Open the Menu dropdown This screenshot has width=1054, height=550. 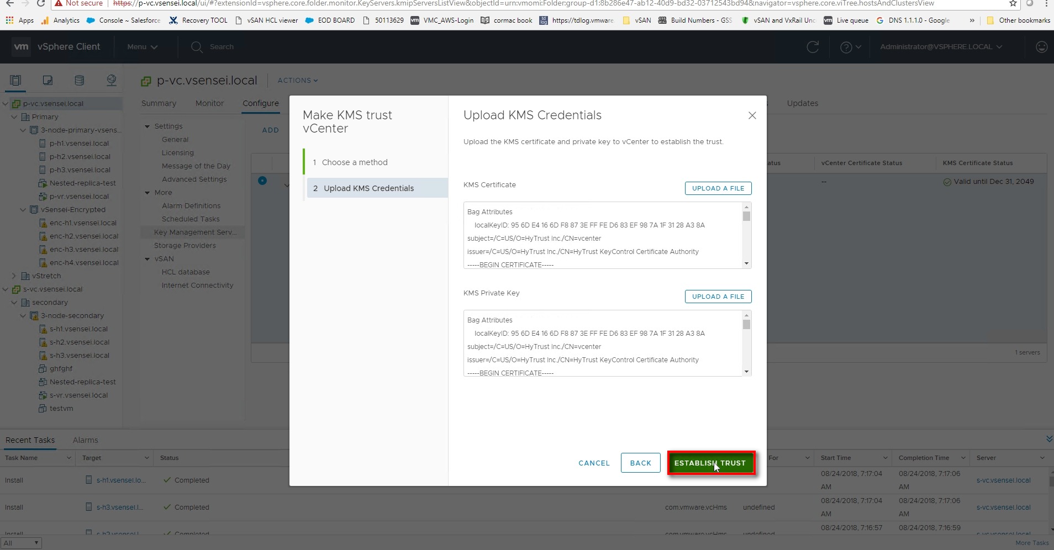(142, 47)
